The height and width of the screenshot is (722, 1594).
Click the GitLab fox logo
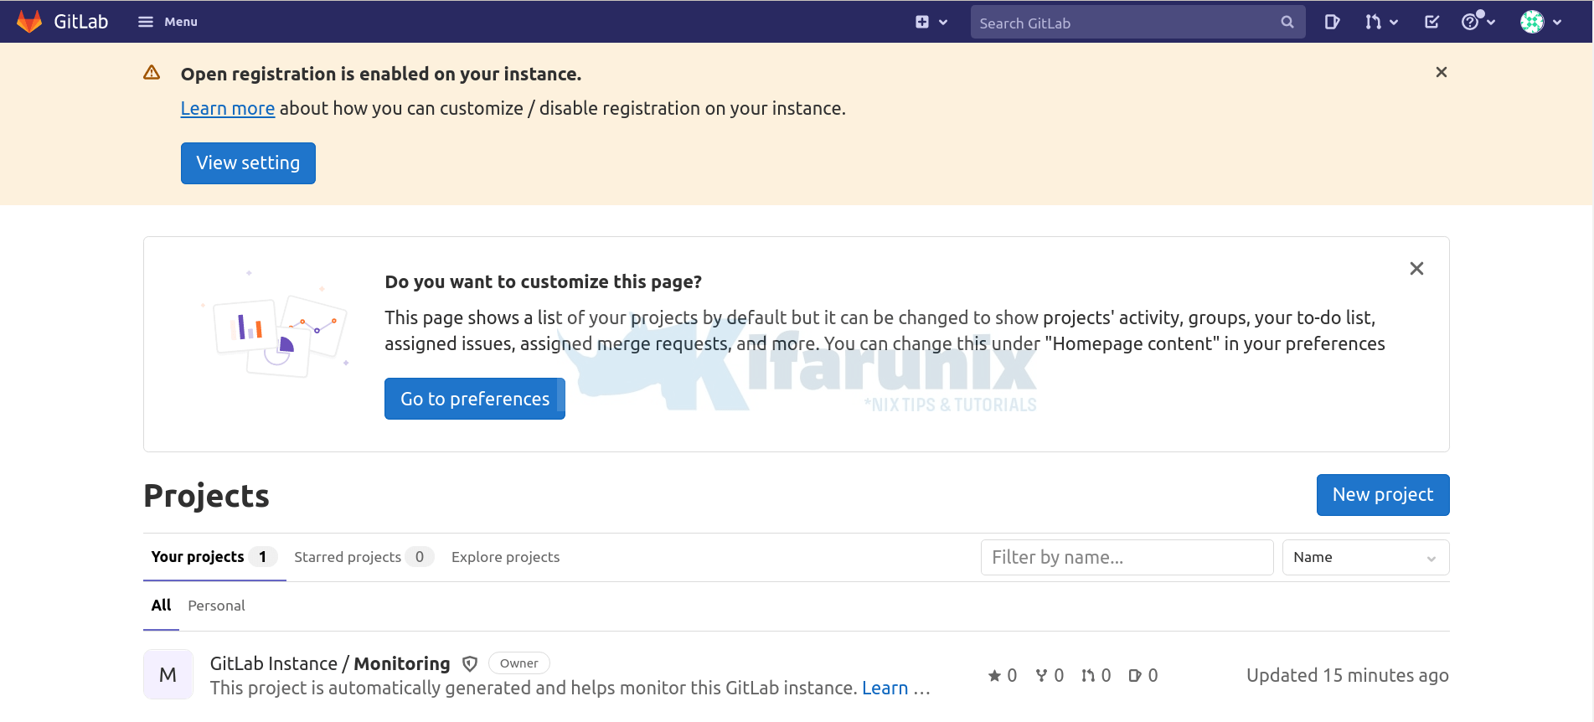[x=29, y=22]
